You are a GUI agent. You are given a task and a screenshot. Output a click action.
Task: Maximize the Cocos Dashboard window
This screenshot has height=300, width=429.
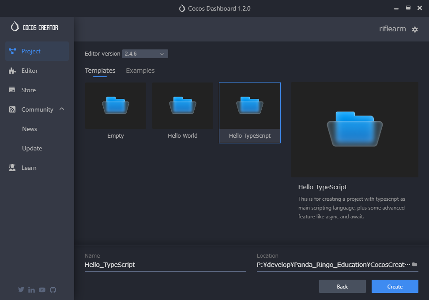click(x=408, y=8)
